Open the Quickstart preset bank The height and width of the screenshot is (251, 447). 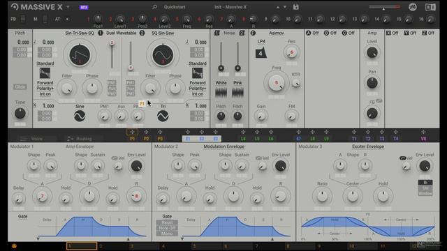175,7
